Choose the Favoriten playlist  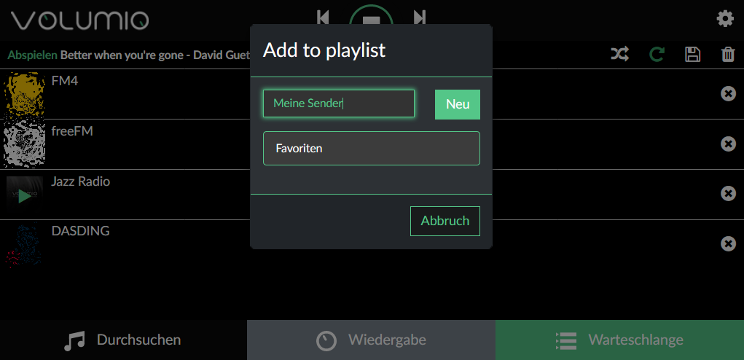(x=371, y=149)
